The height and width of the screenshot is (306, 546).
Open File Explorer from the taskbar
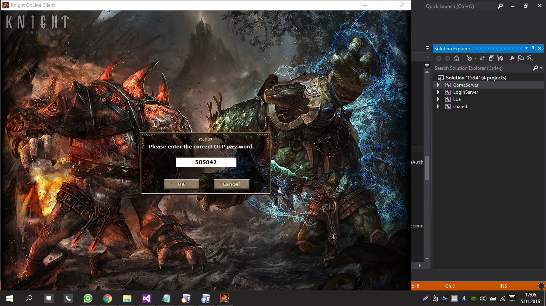point(127,298)
